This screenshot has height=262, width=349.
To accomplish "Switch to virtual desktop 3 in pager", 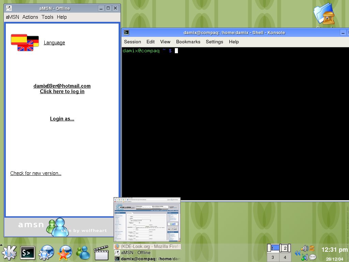I will 273,257.
